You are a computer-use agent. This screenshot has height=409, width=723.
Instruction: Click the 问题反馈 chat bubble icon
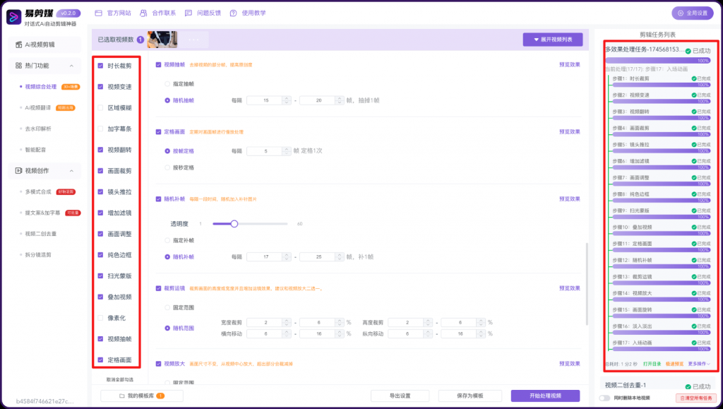[x=189, y=13]
